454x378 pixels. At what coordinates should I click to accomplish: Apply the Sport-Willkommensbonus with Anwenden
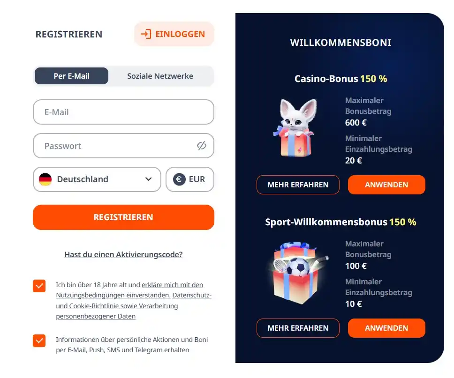(386, 328)
